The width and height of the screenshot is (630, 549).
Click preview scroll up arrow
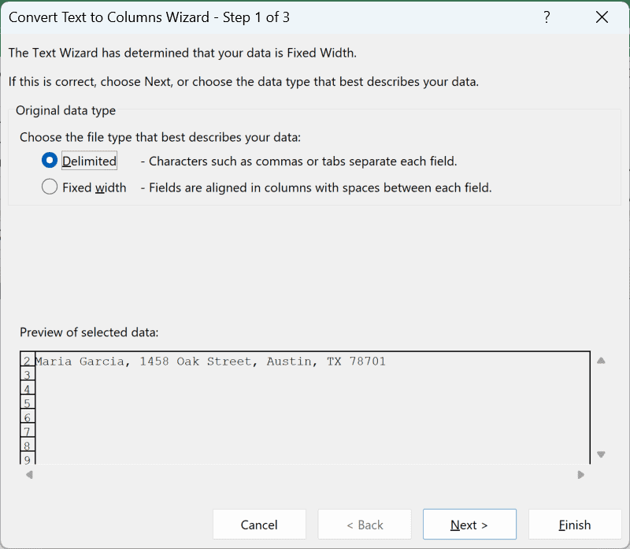(x=601, y=361)
